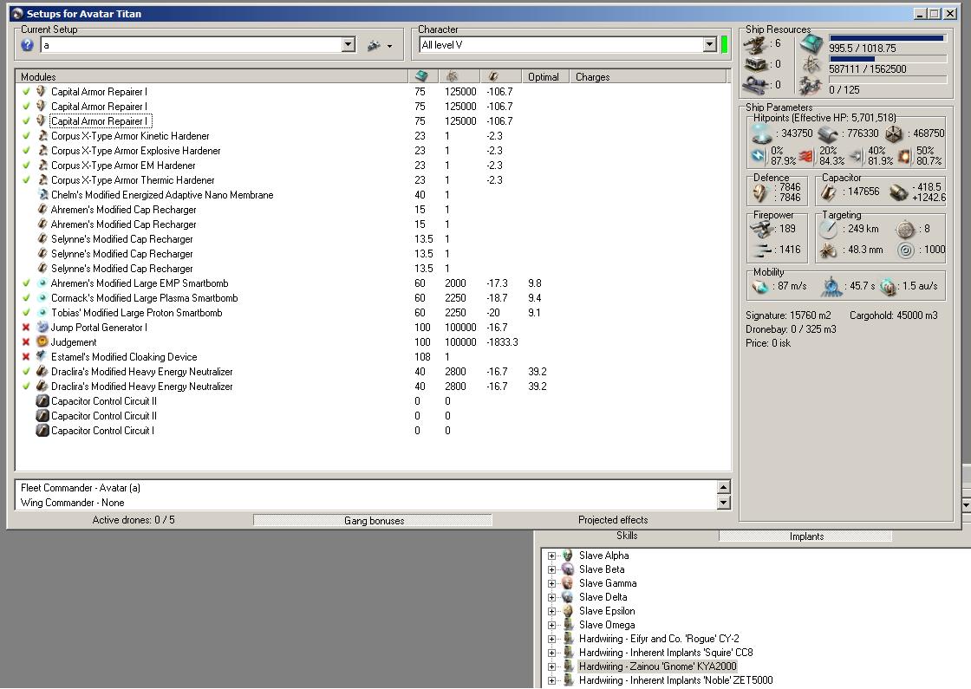Screen dimensions: 971x689
Task: Switch to the Skills tab
Action: 627,536
